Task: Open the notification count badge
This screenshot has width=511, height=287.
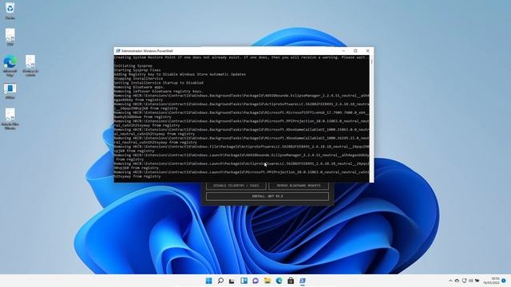Action: (504, 281)
